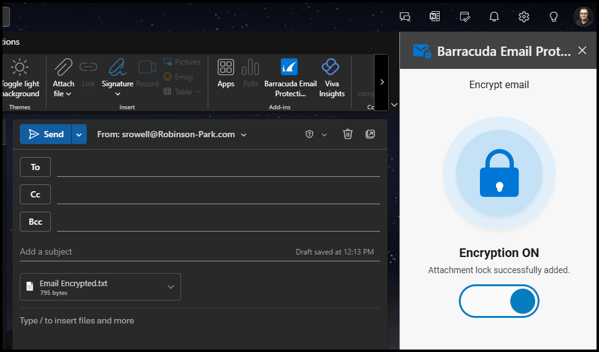Click into the Bcc address field
This screenshot has width=599, height=352.
pyautogui.click(x=218, y=222)
